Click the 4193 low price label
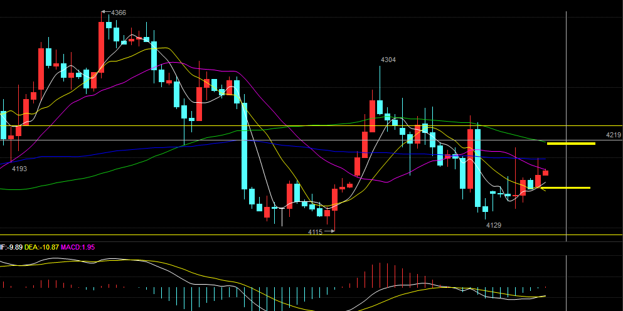Image resolution: width=623 pixels, height=311 pixels. (20, 168)
